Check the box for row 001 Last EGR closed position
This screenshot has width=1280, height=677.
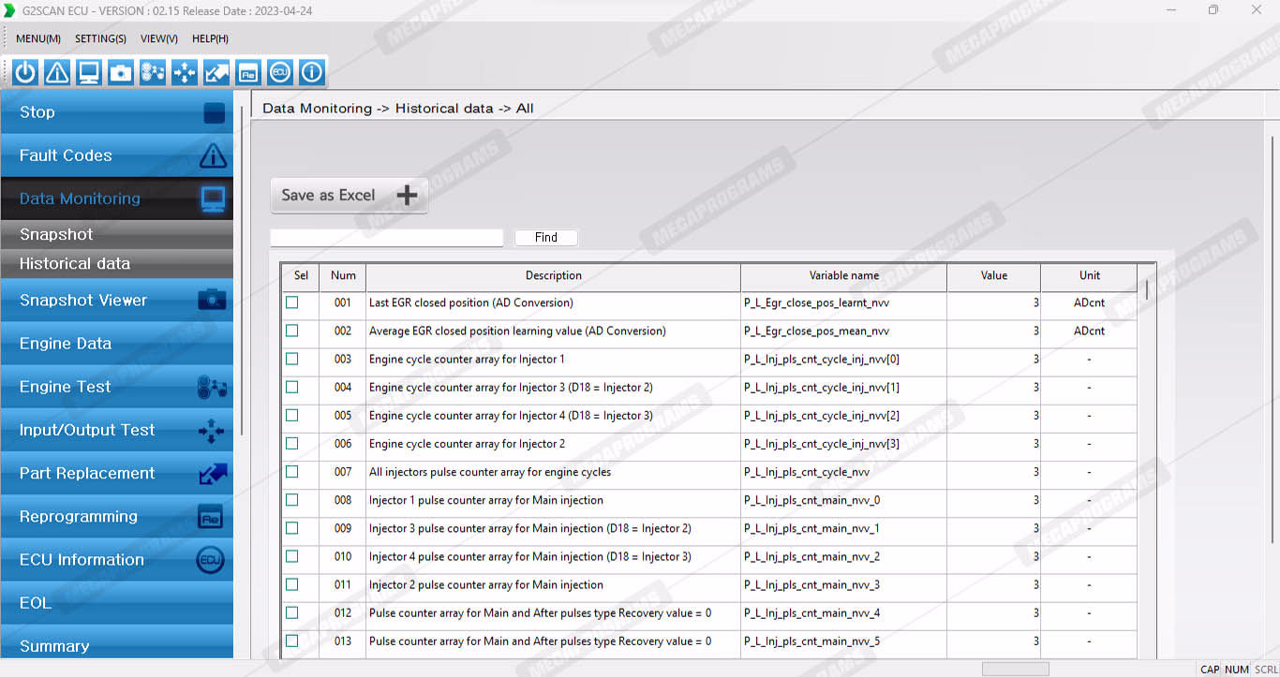(x=292, y=302)
